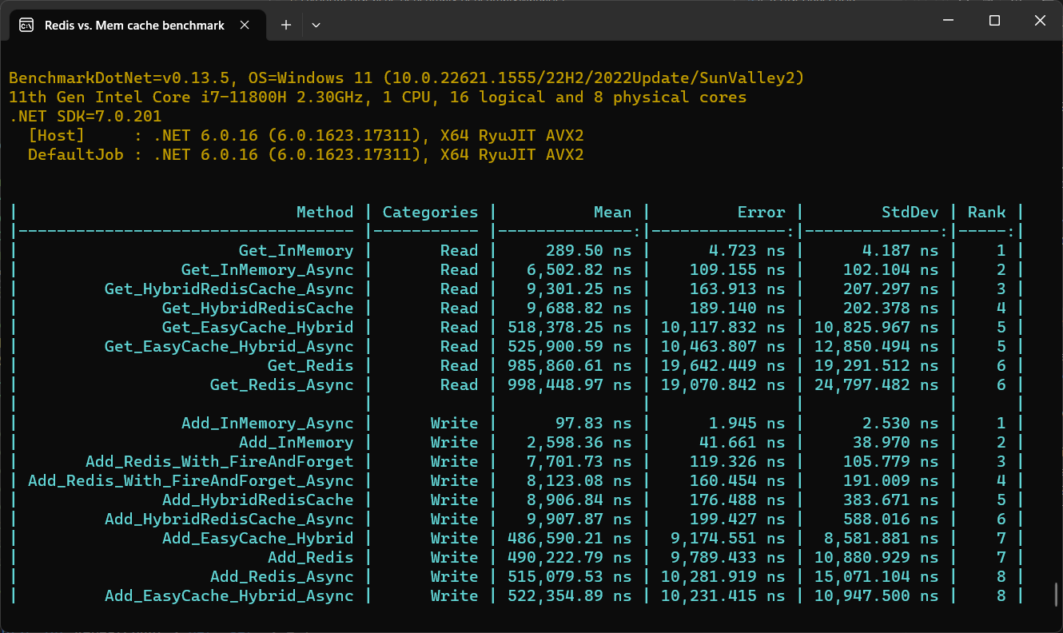Viewport: 1063px width, 633px height.
Task: Click the 'Add_EasyCache_Hybrid' method name
Action: 257,538
